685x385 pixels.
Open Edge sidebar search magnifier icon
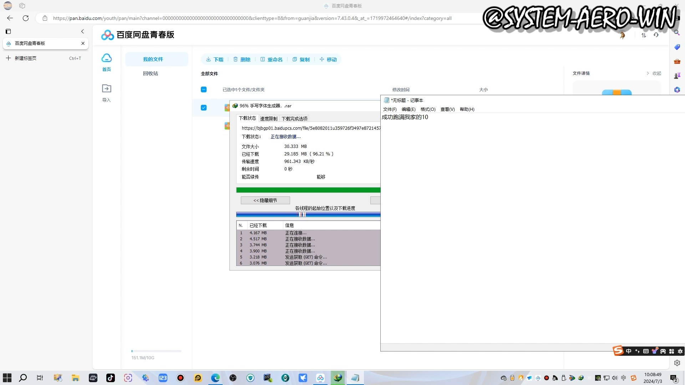(677, 32)
